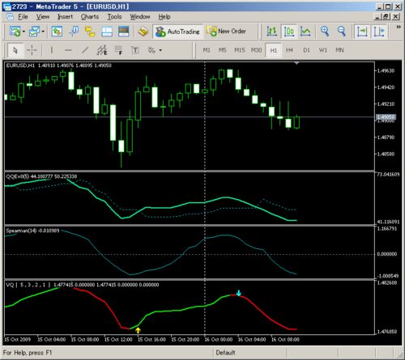Click the Default profile status bar entry

(x=225, y=353)
